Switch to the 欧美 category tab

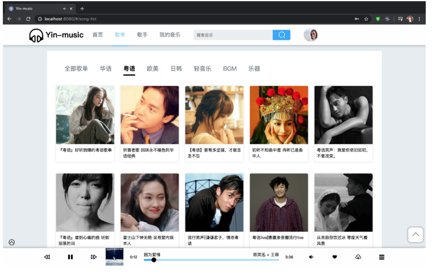[153, 69]
